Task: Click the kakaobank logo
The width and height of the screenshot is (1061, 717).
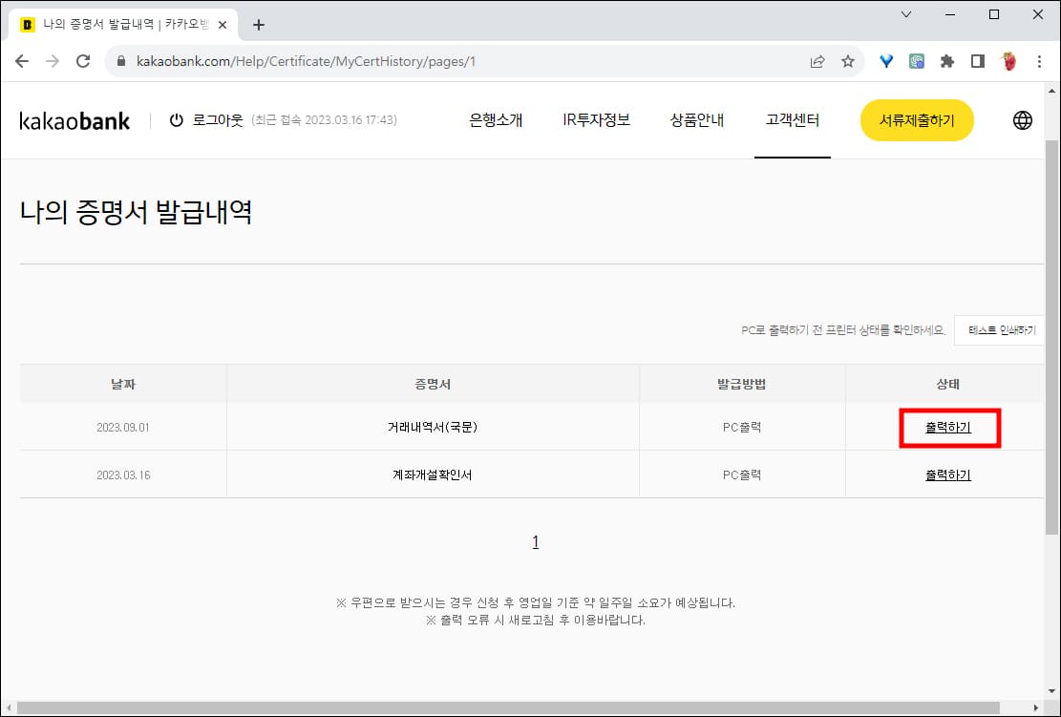Action: coord(74,120)
